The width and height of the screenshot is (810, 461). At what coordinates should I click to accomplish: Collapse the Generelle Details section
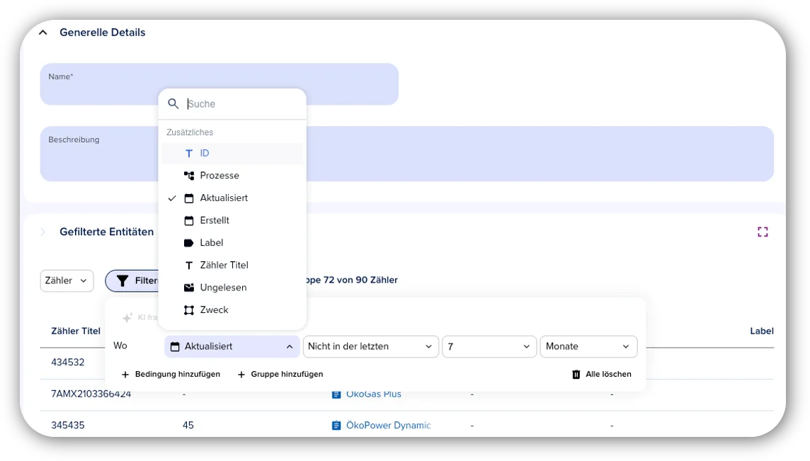pyautogui.click(x=43, y=33)
